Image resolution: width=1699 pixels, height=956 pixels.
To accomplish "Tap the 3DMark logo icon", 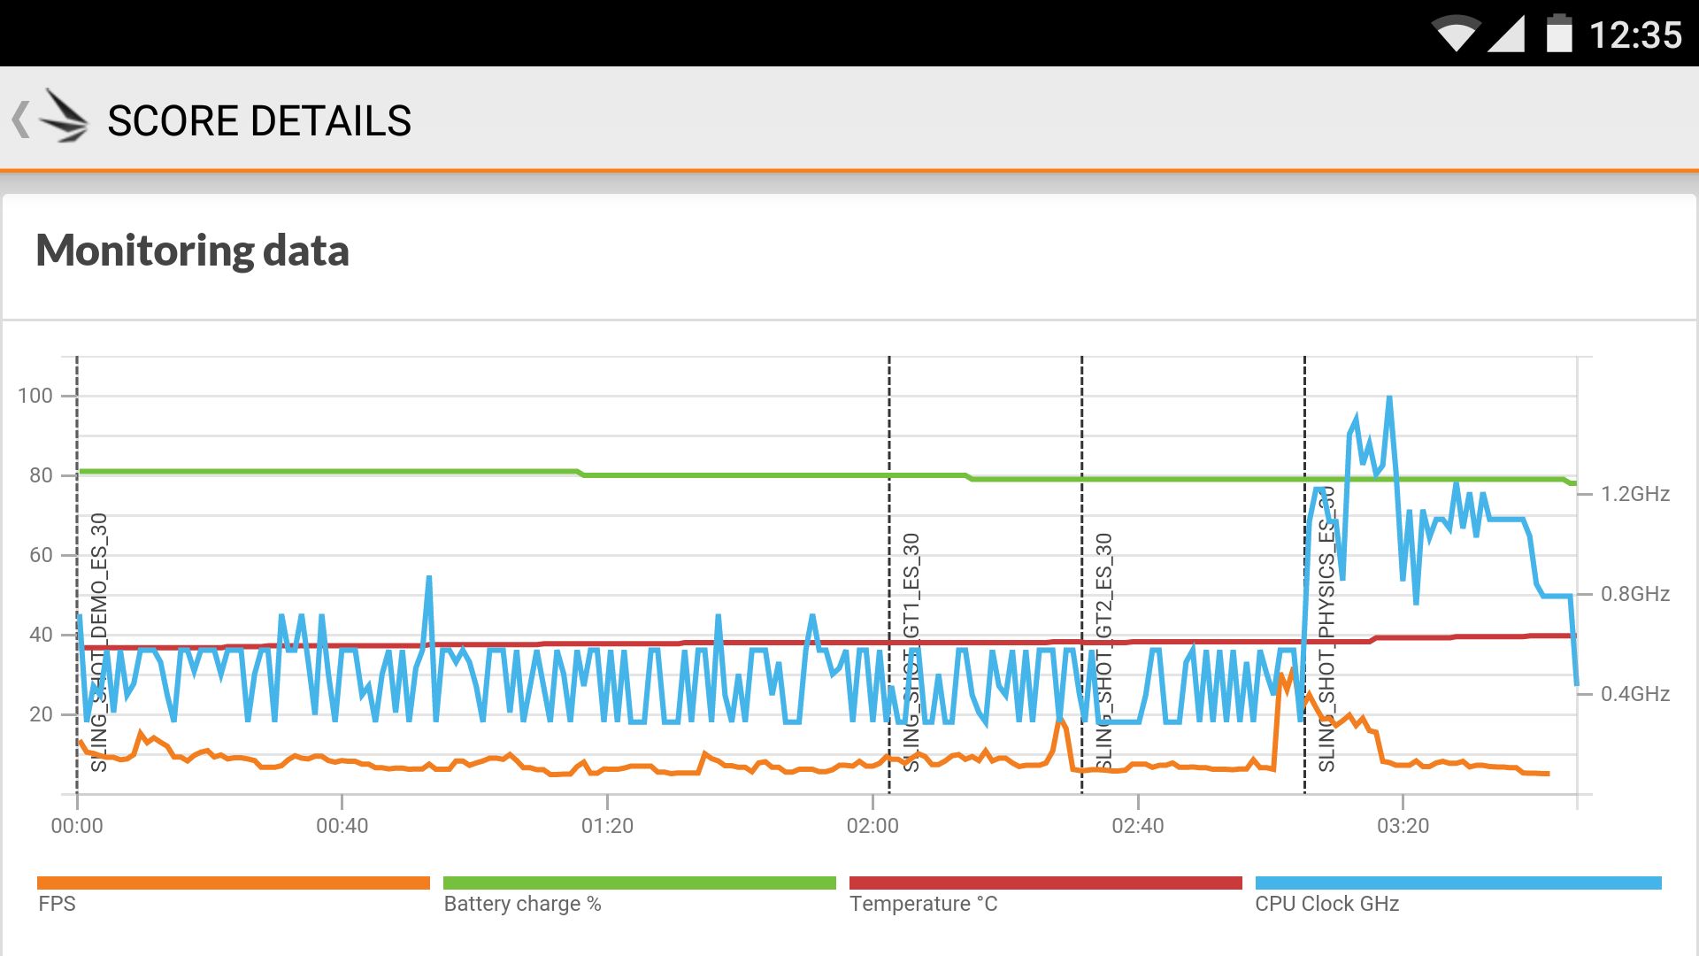I will point(65,117).
